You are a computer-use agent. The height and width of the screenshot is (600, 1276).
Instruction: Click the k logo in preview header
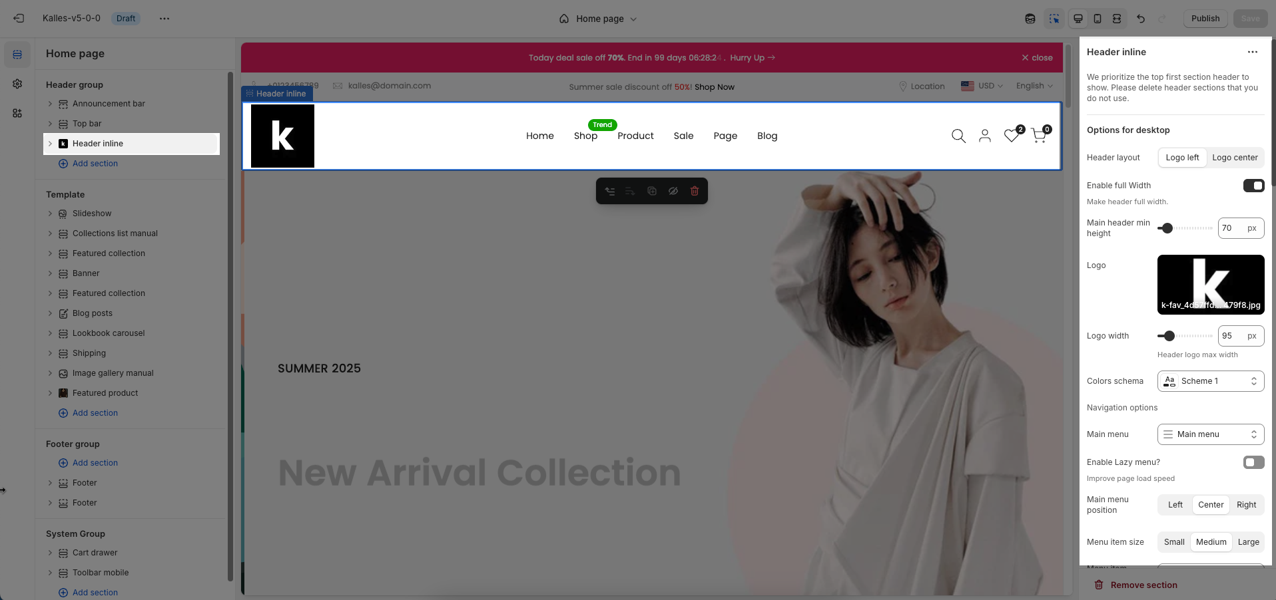[282, 136]
